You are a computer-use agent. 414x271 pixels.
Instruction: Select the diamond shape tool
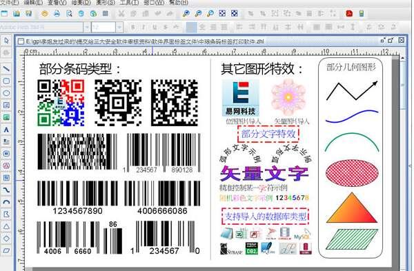[6, 239]
